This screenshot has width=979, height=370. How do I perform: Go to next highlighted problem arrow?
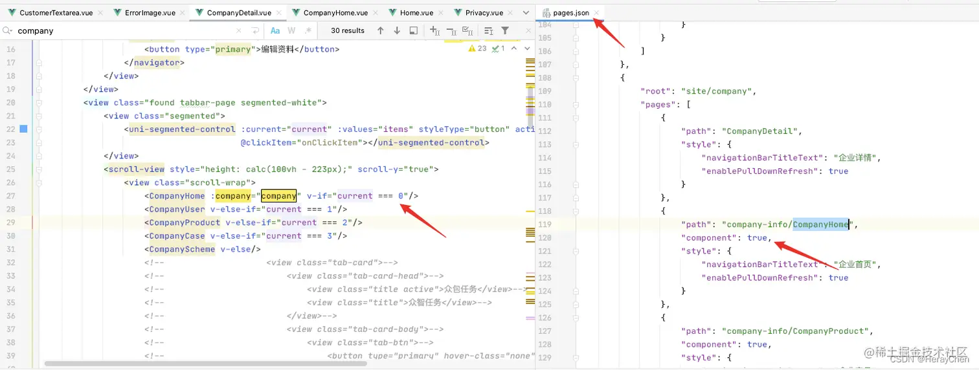coord(526,49)
